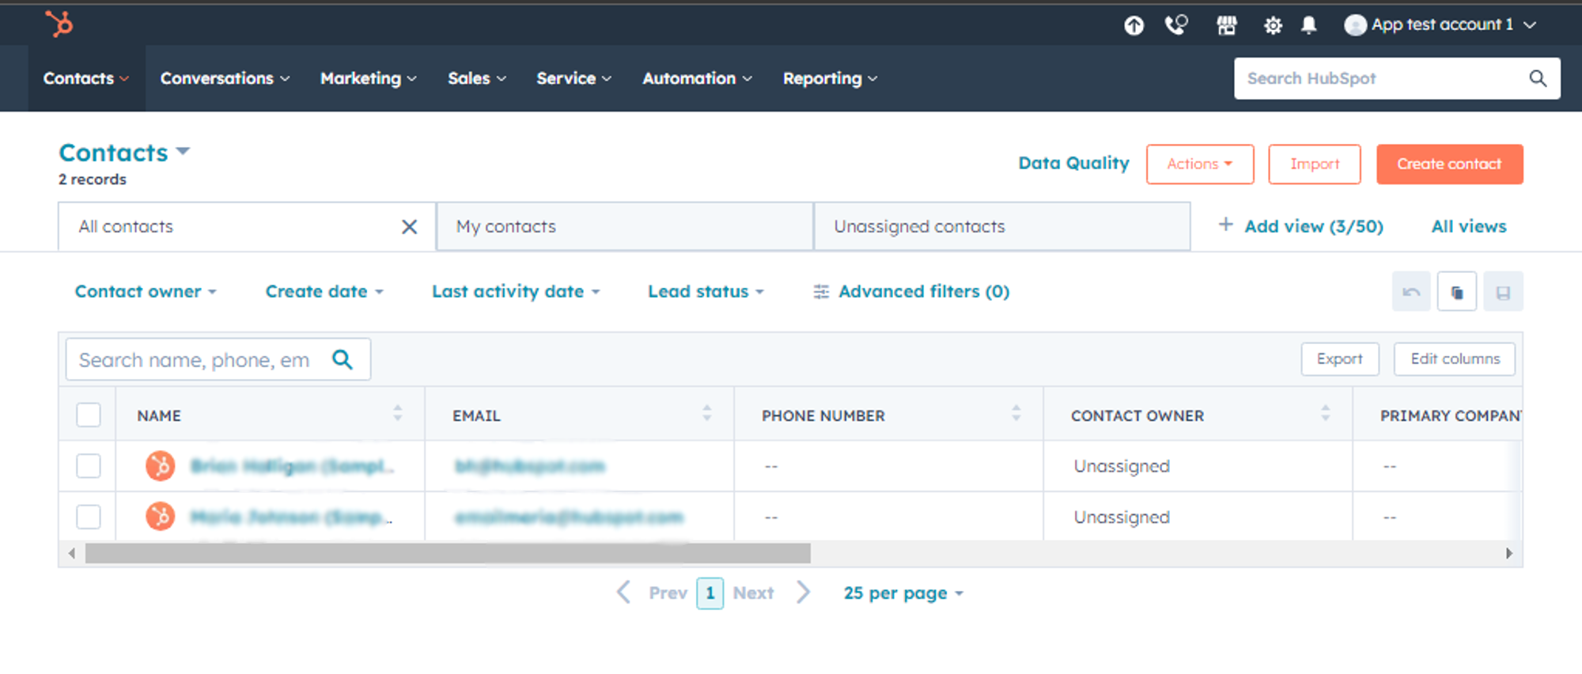Click page number 1

(710, 593)
